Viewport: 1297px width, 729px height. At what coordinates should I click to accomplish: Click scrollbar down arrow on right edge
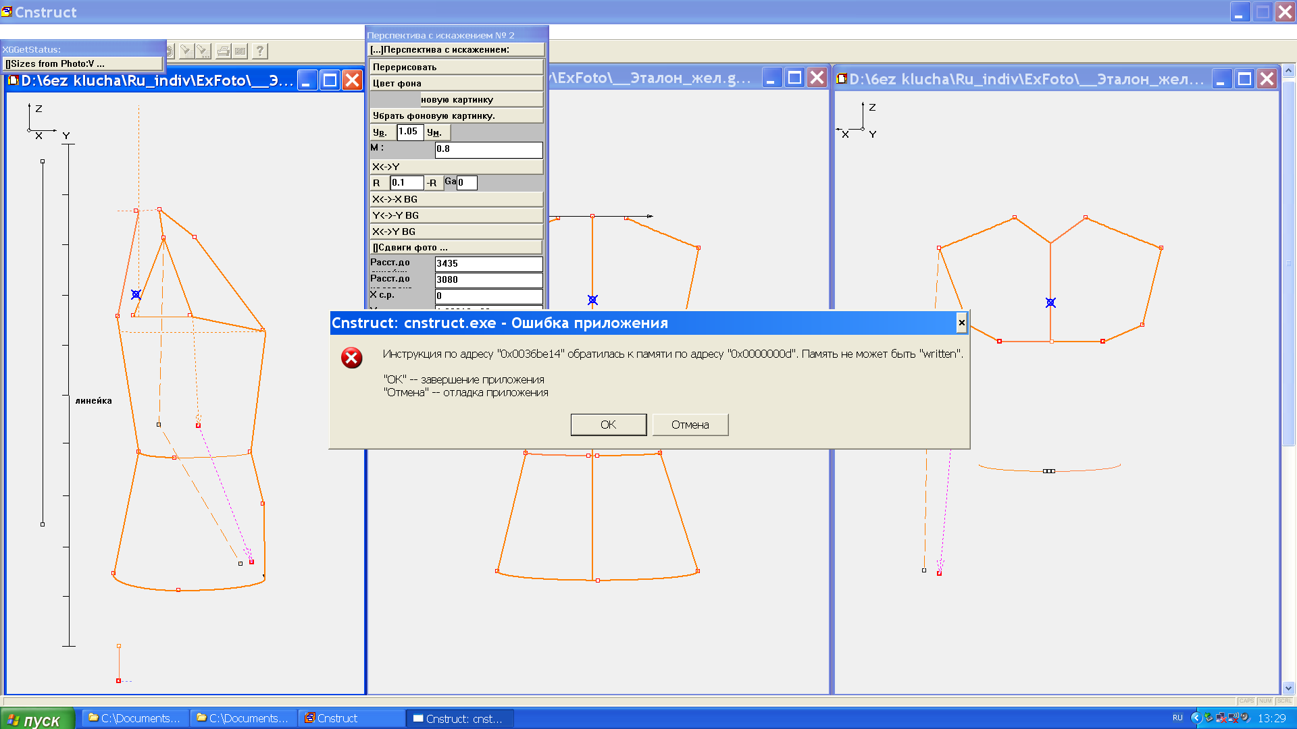(1288, 688)
